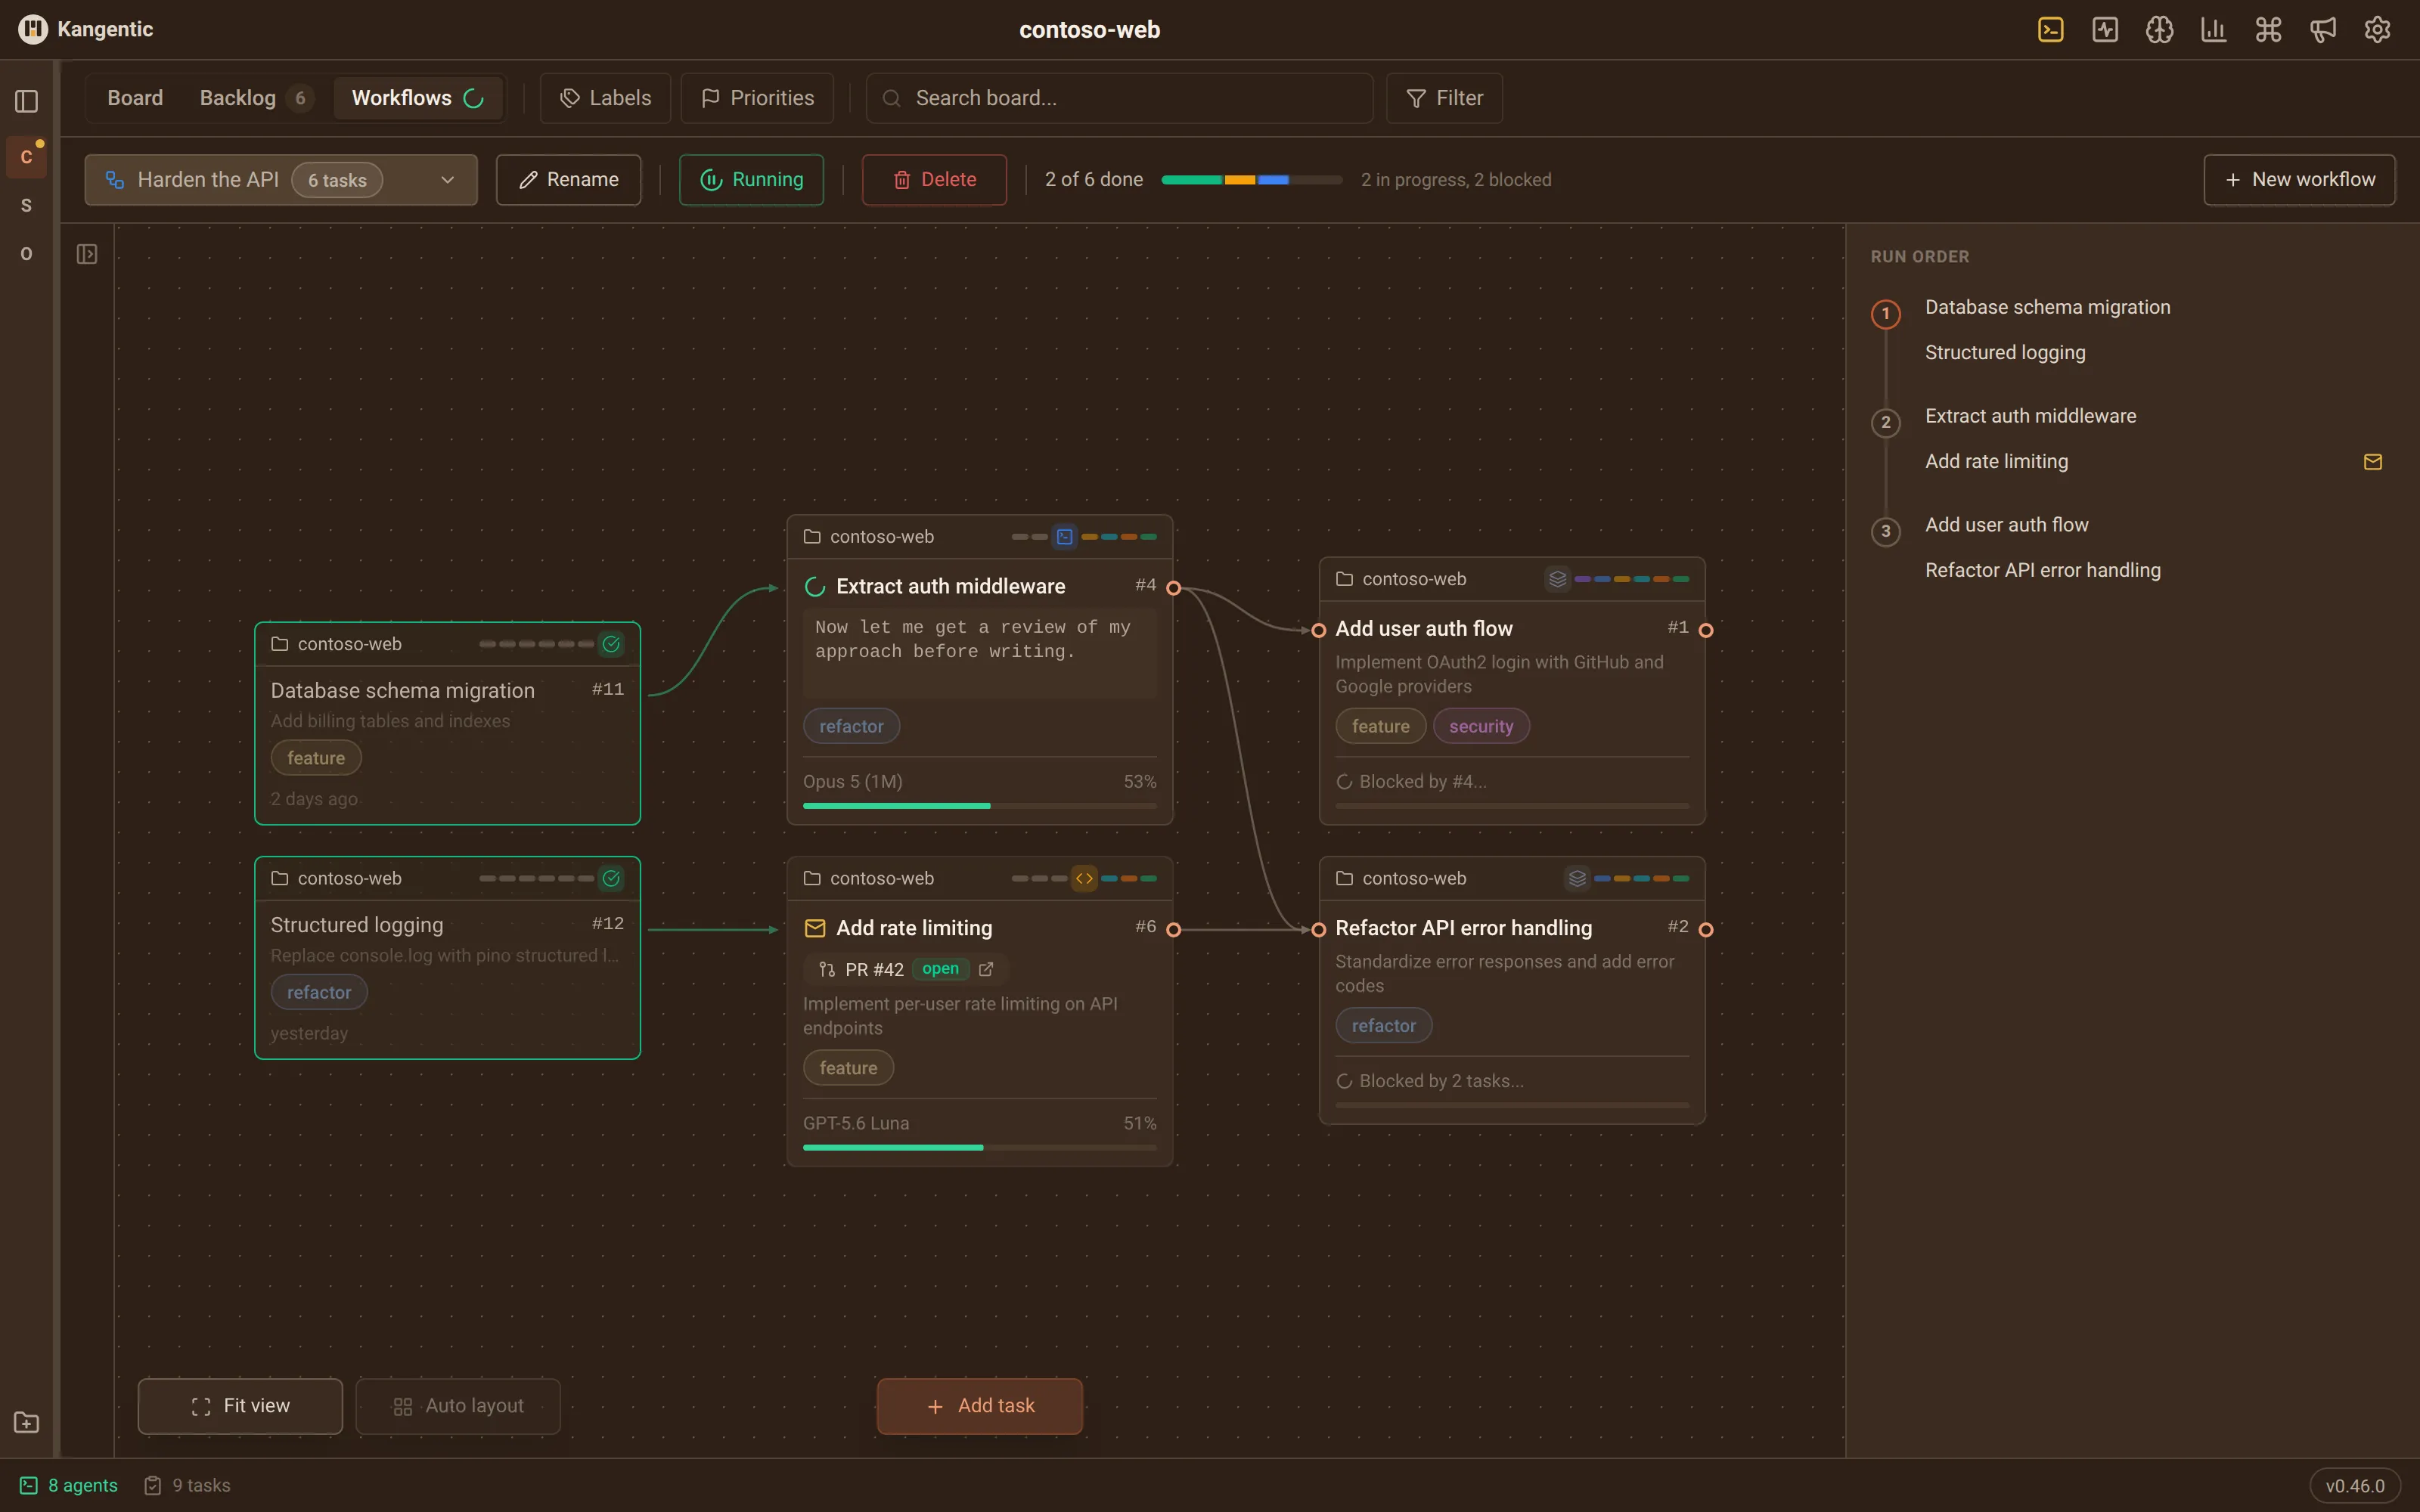The height and width of the screenshot is (1512, 2420).
Task: Click the Rename button
Action: point(568,180)
